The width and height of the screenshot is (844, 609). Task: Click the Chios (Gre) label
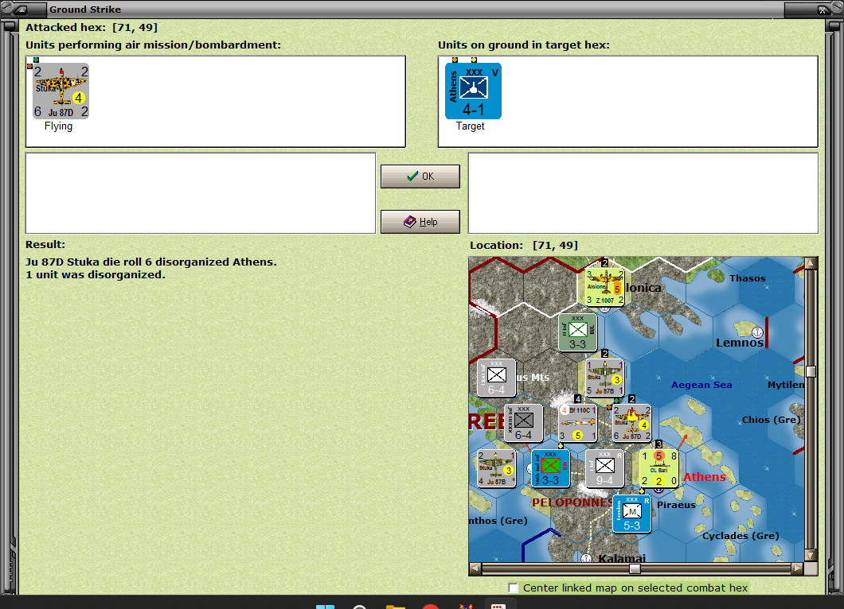pos(772,420)
